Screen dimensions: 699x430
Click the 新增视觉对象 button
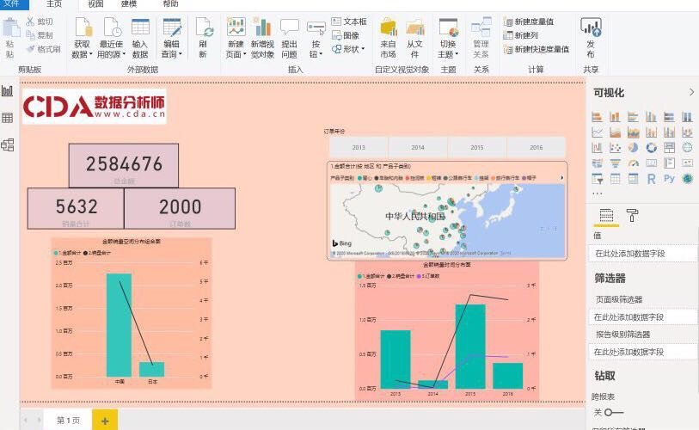pyautogui.click(x=262, y=38)
